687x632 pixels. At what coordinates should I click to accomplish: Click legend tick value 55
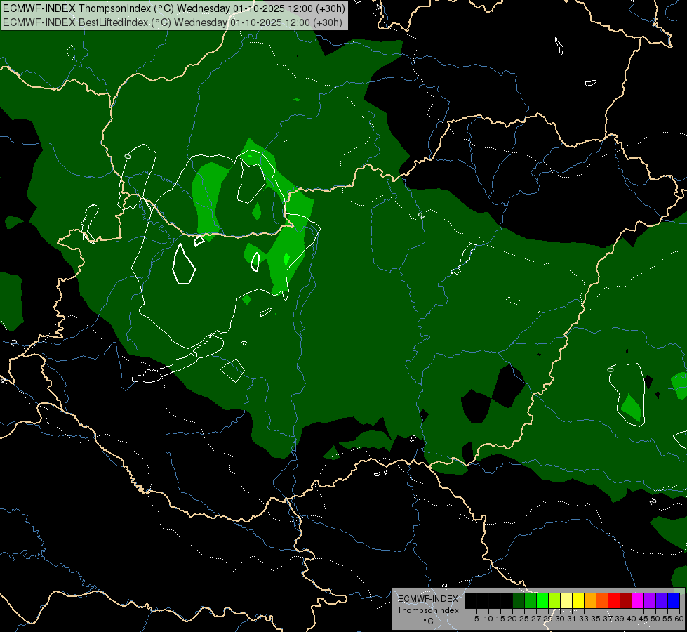click(x=667, y=619)
